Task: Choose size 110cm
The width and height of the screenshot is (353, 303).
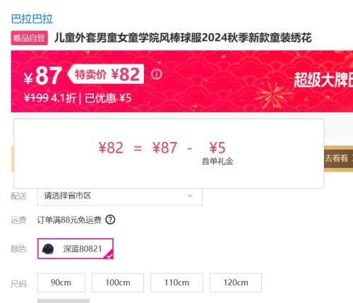Action: [176, 283]
